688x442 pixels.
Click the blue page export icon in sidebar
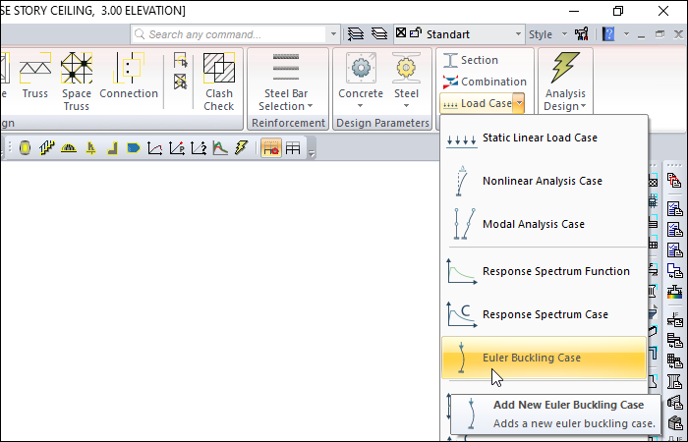674,270
